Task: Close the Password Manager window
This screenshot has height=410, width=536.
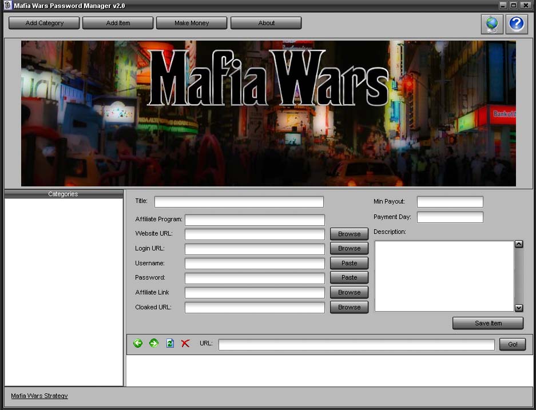Action: (x=526, y=5)
